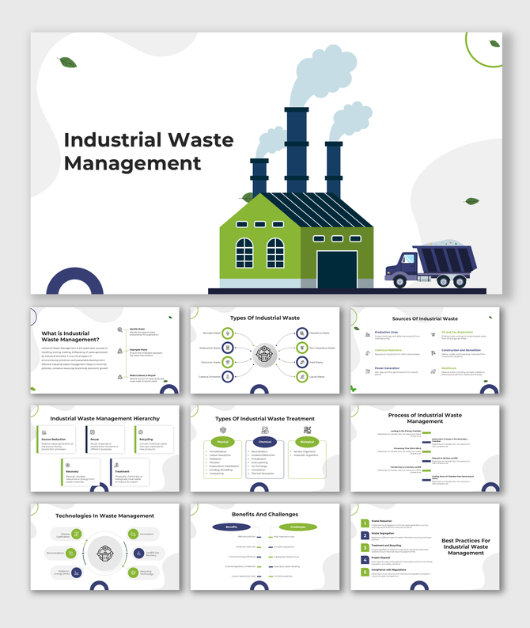Image resolution: width=530 pixels, height=628 pixels.
Task: Click the Chemical Reactions source label
Action: [388, 350]
